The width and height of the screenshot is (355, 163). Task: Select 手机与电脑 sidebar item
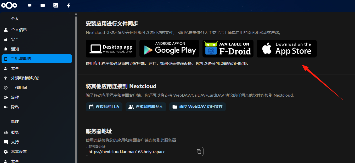click(x=37, y=59)
